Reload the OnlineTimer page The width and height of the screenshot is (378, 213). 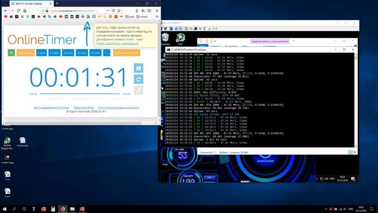click(18, 11)
